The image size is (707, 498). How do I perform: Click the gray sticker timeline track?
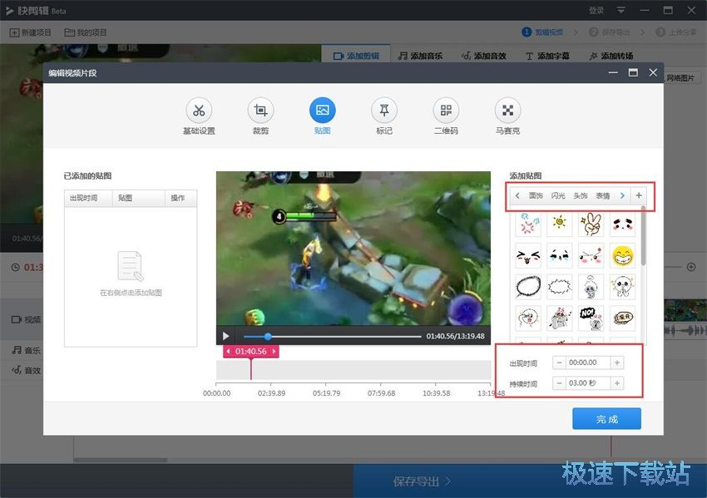tap(353, 370)
